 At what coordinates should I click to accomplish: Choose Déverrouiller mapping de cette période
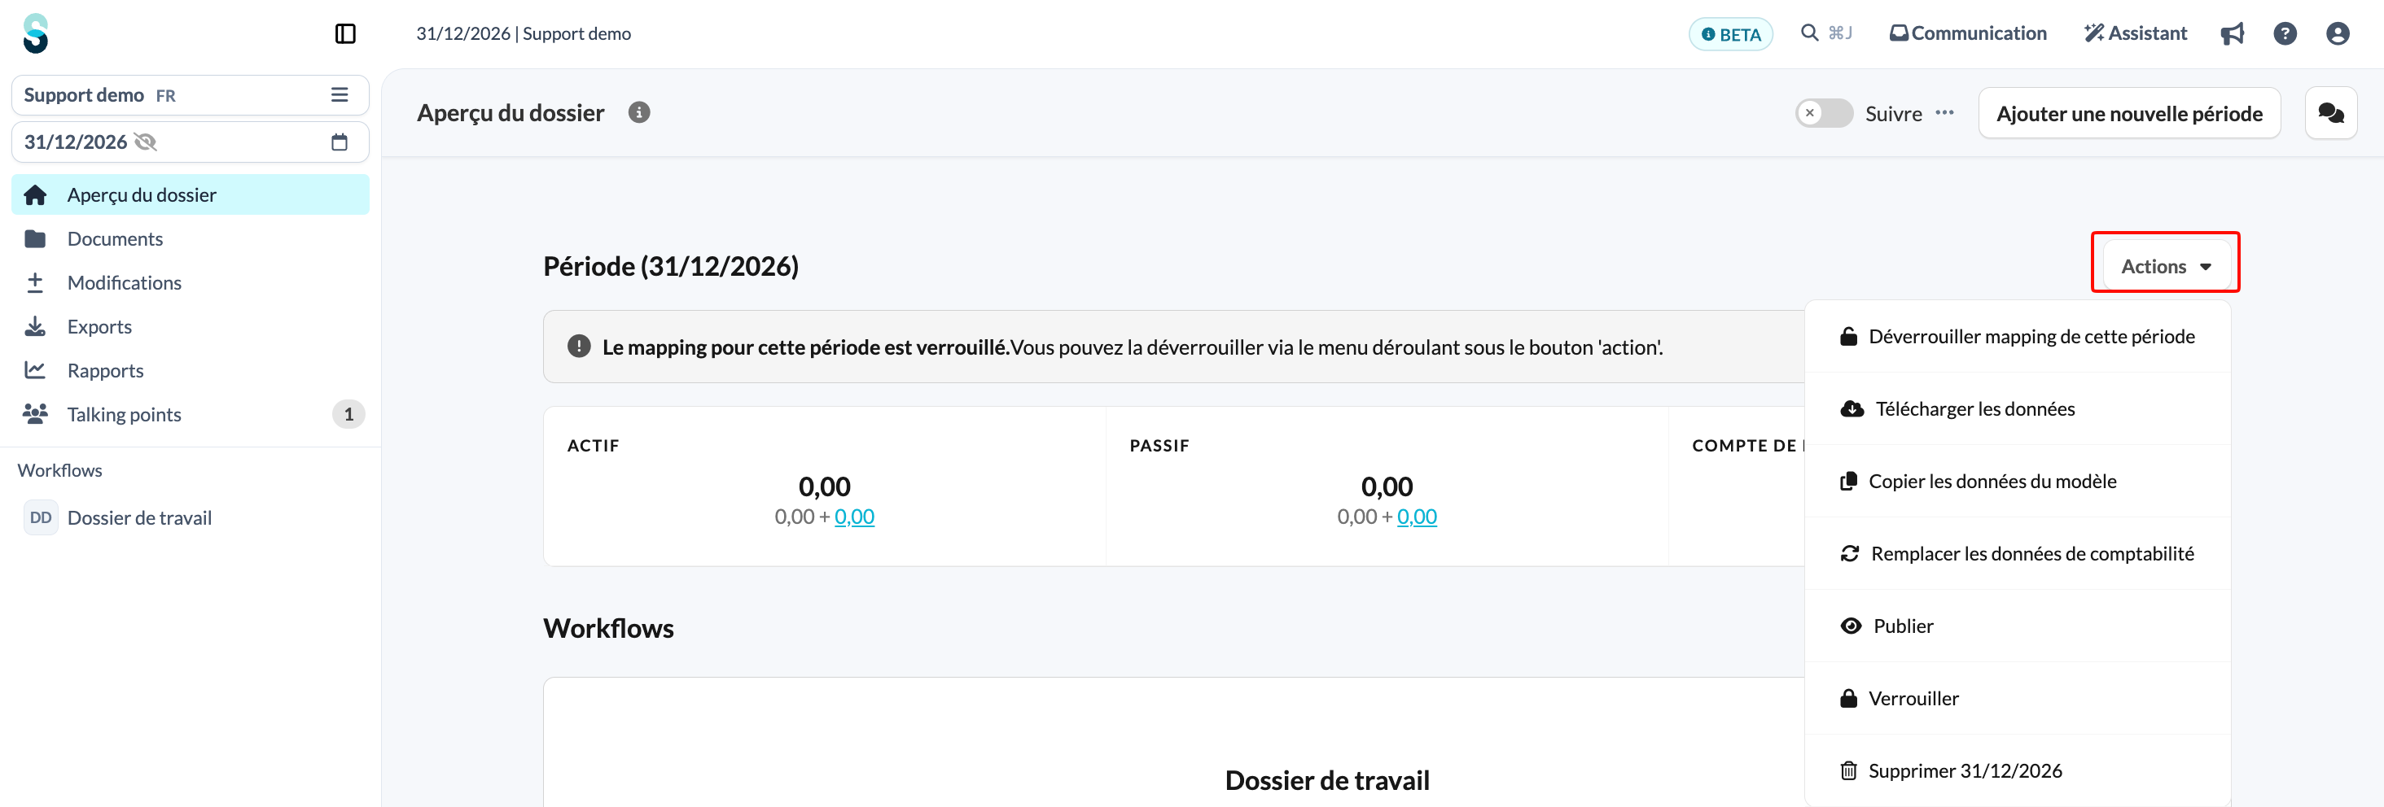[2018, 337]
